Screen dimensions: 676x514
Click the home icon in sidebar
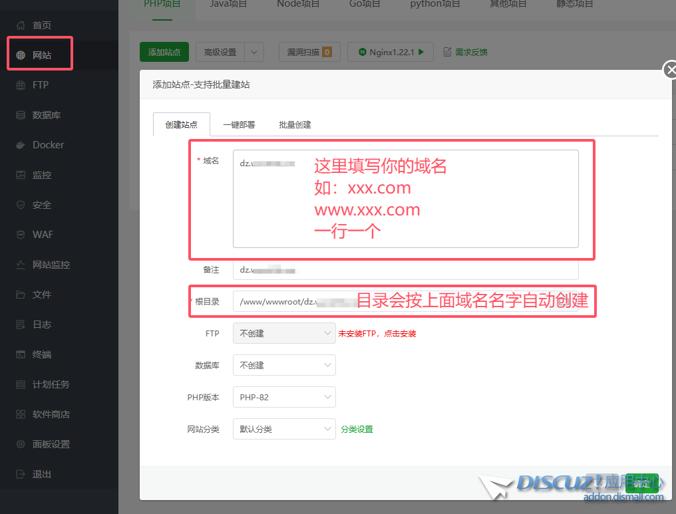pos(21,25)
